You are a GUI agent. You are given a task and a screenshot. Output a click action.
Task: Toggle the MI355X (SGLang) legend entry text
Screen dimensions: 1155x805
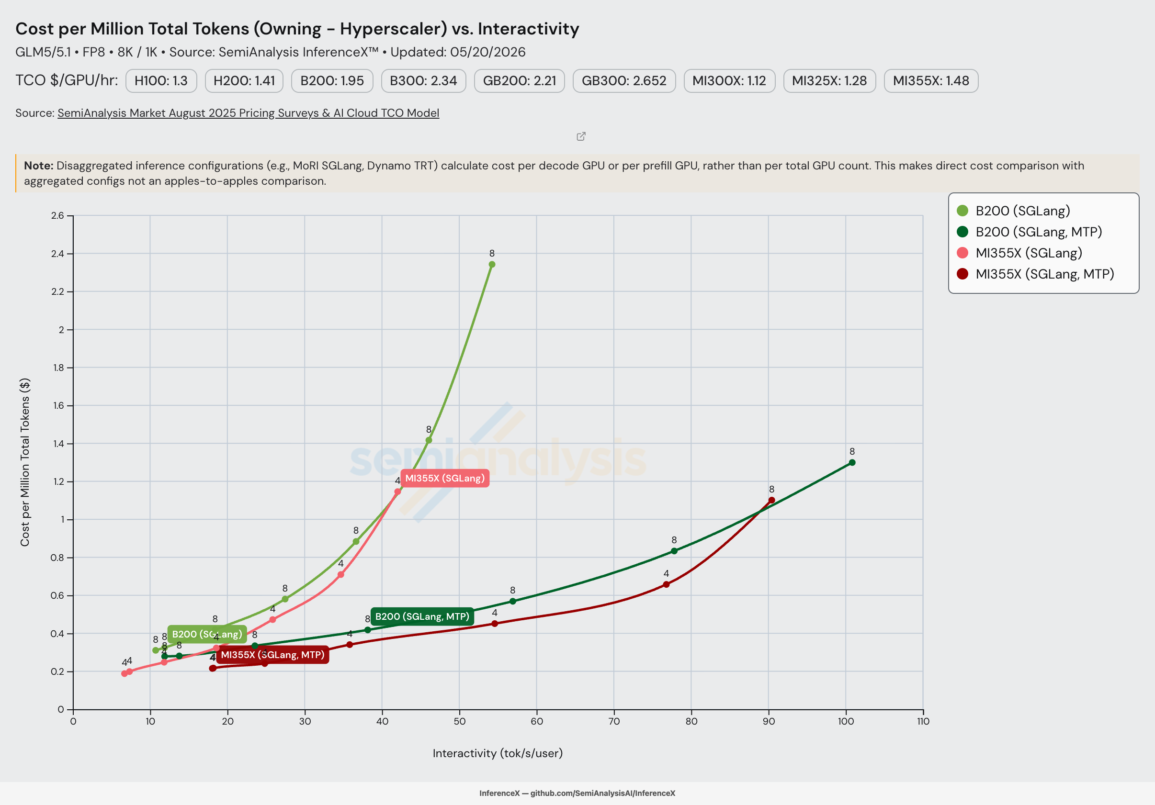point(1029,253)
